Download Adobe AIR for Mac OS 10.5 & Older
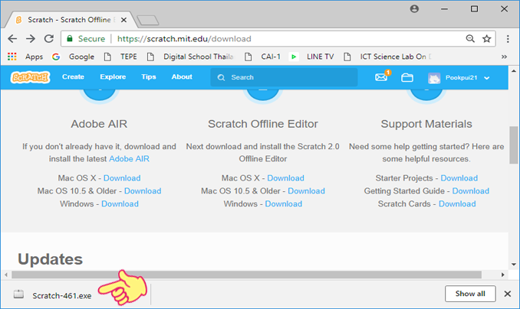520x309 pixels. [143, 191]
